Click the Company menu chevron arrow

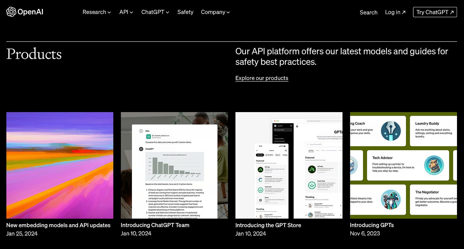click(x=228, y=12)
